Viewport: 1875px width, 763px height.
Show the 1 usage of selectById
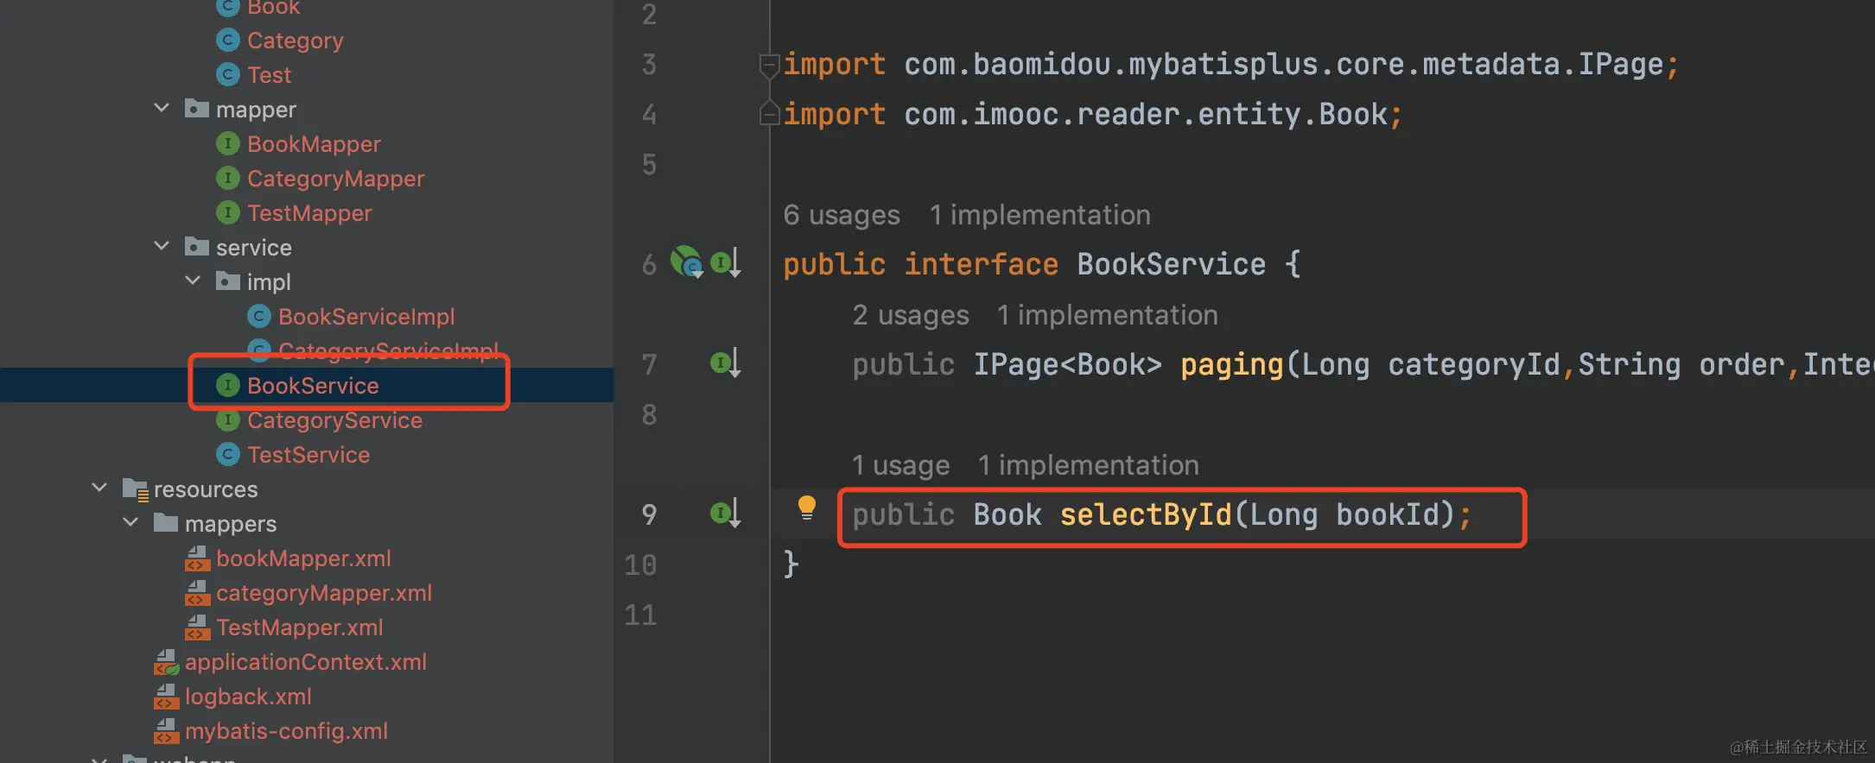click(900, 465)
